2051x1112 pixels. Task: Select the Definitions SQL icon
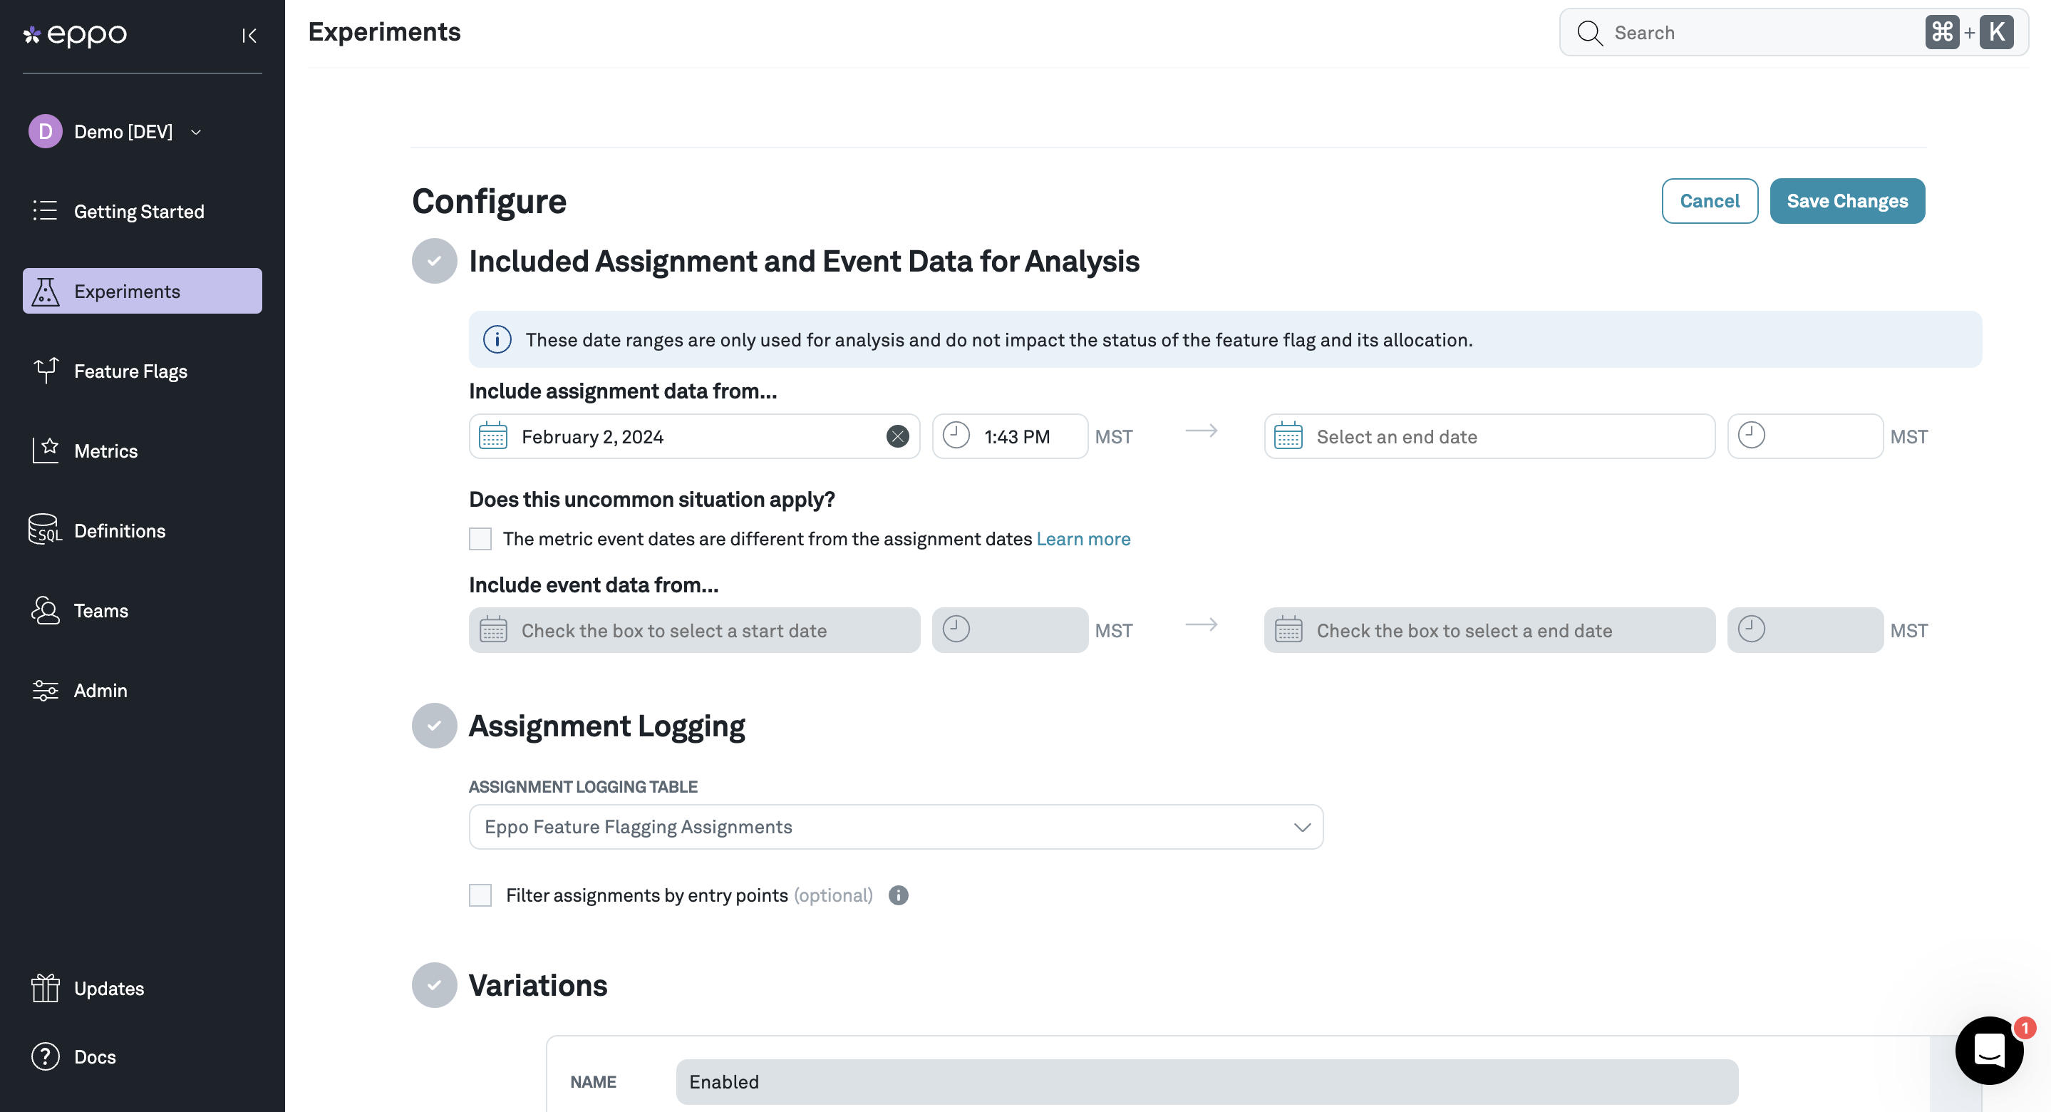45,530
